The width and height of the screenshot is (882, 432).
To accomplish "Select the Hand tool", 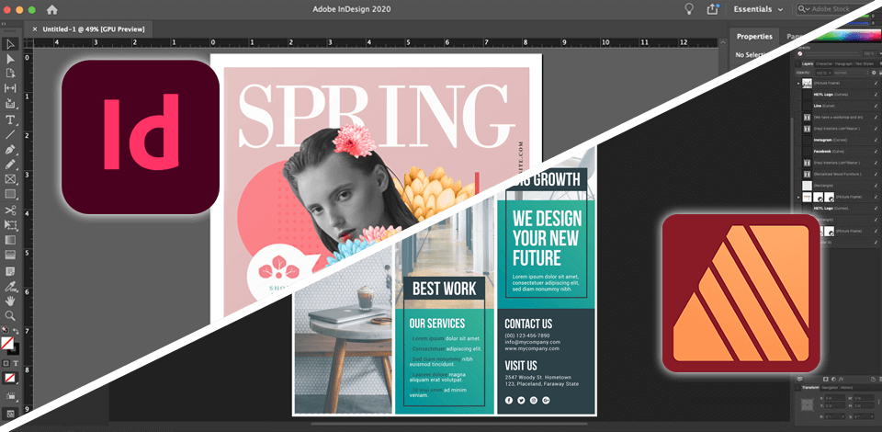I will 10,301.
